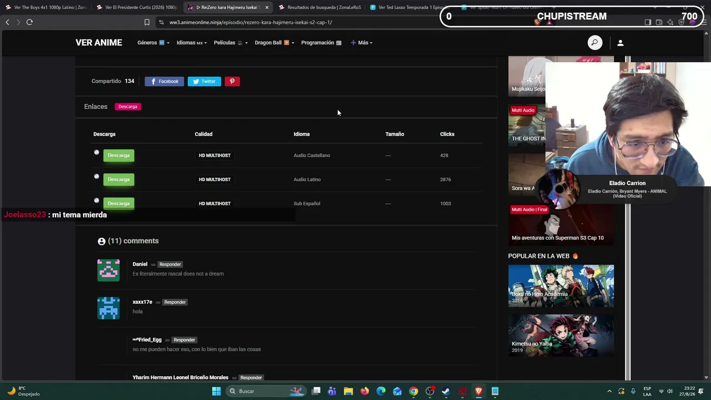Reply to xaxx17e's comment
This screenshot has width=711, height=400.
[x=175, y=302]
